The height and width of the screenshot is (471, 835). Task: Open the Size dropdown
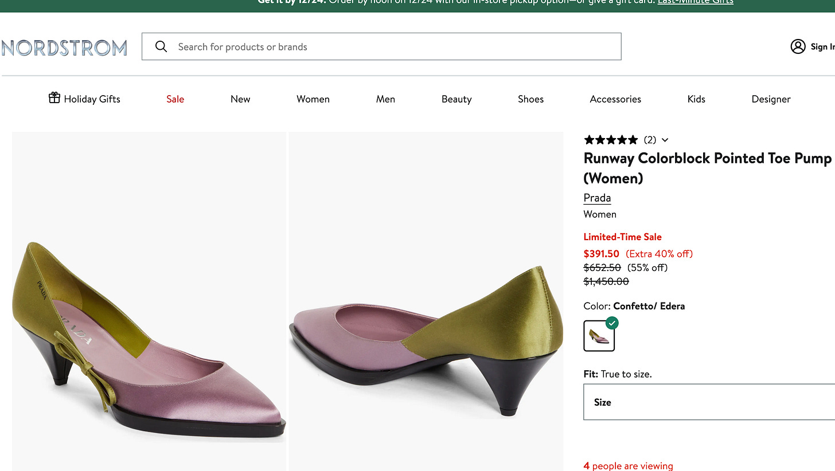pos(709,402)
